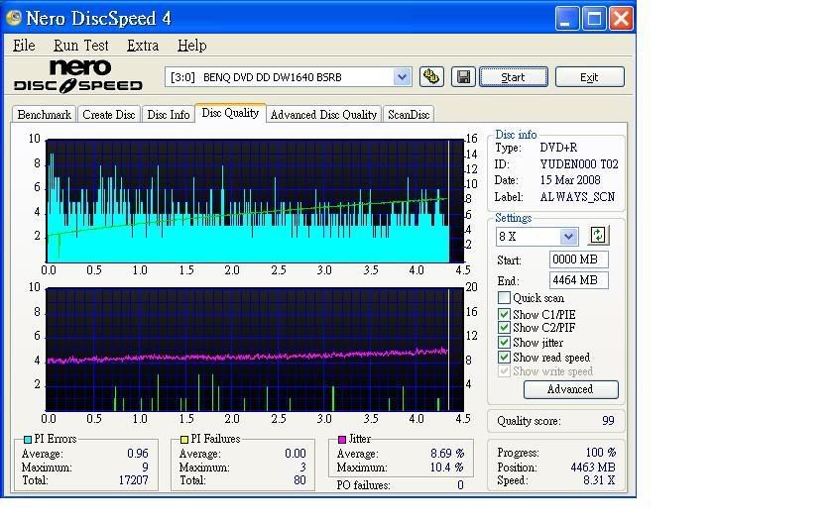Click the cyan PI Errors color swatch

pos(28,440)
